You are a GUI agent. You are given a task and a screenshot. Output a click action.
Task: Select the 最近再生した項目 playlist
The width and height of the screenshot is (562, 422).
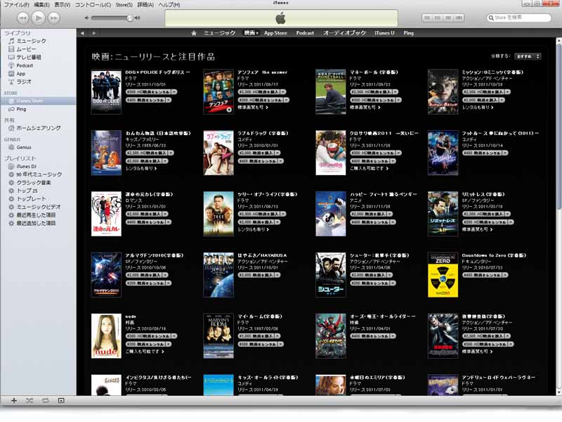[x=36, y=215]
